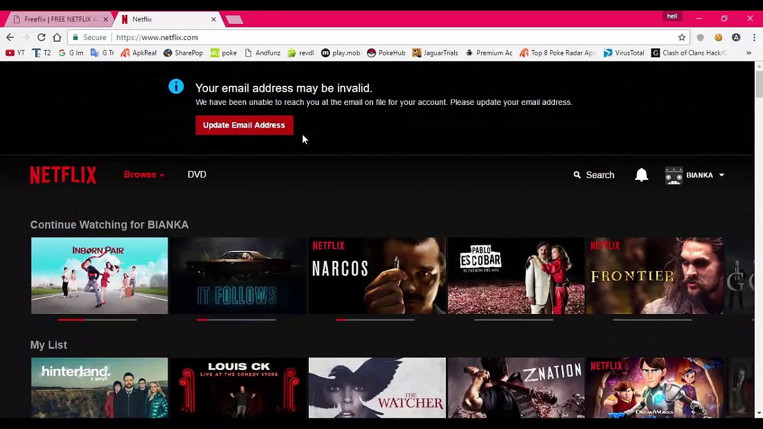Click Update Email Address button

(244, 125)
